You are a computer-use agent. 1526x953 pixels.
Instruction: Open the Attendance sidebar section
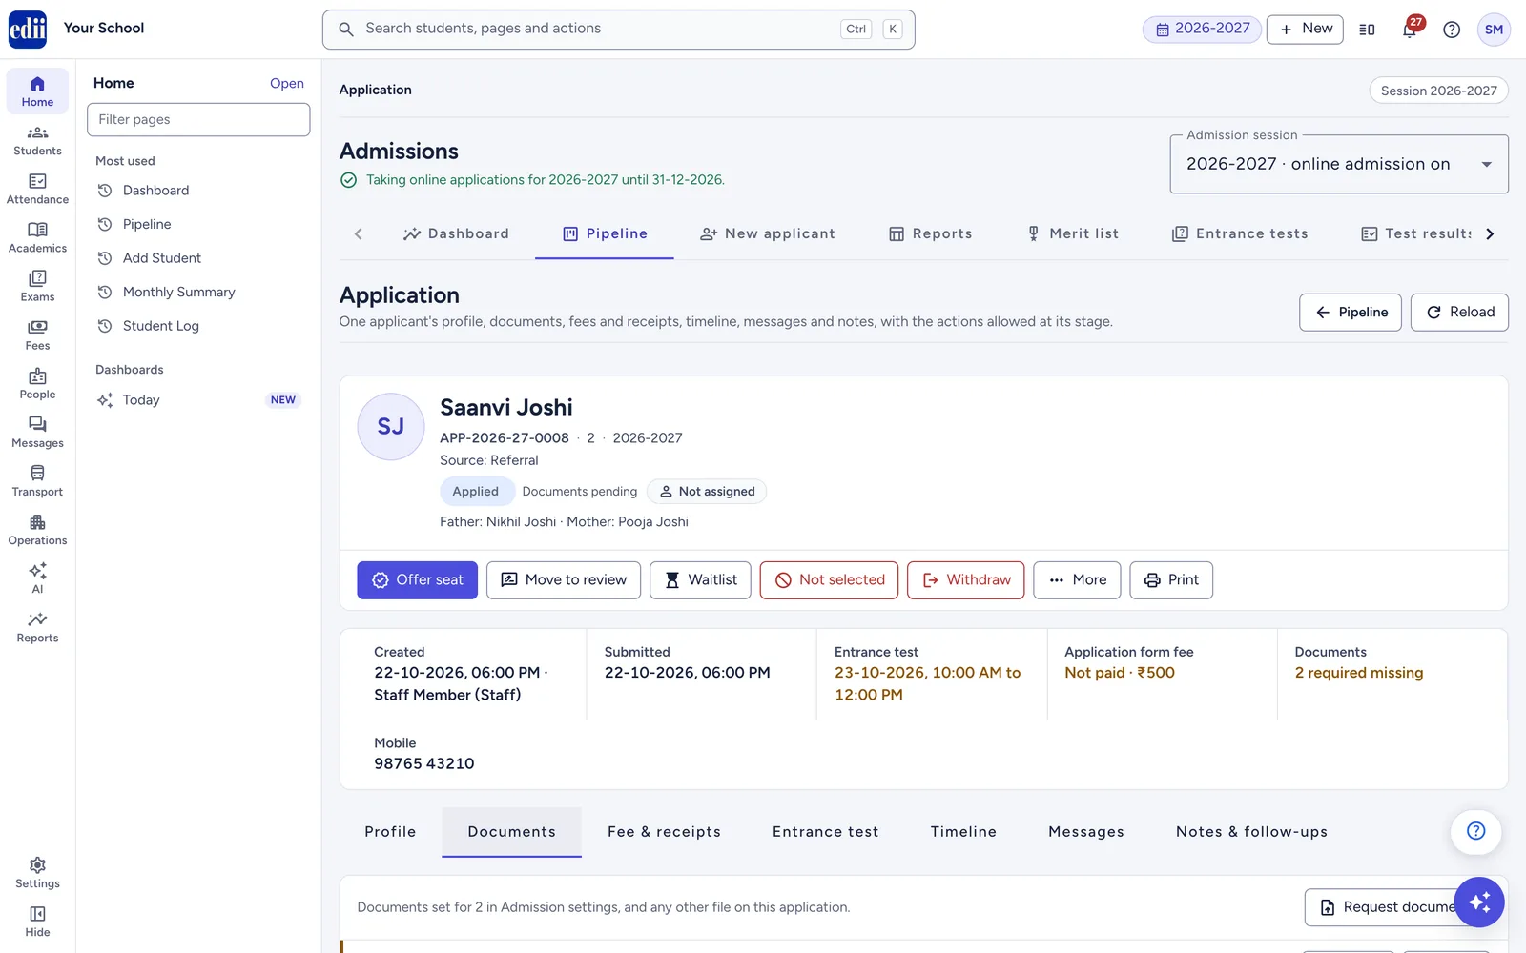37,189
